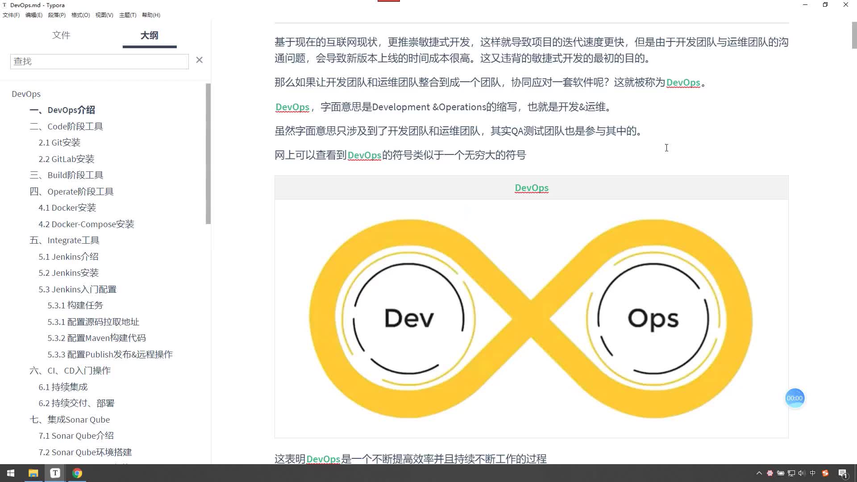Open the 编辑(E) menu
The image size is (857, 482).
(34, 15)
